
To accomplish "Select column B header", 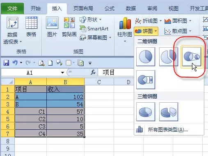I will [66, 82].
